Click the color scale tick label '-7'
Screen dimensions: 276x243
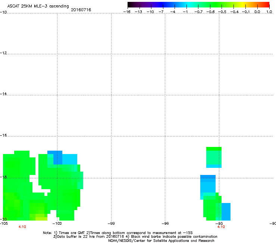[x=161, y=12]
